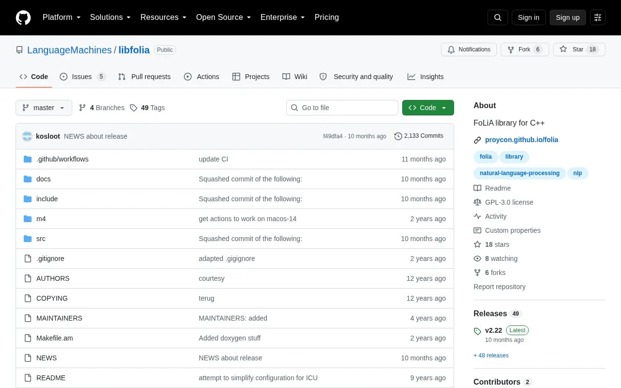Screen dimensions: 621x388
Task: Open the Actions tab
Action: (202, 77)
